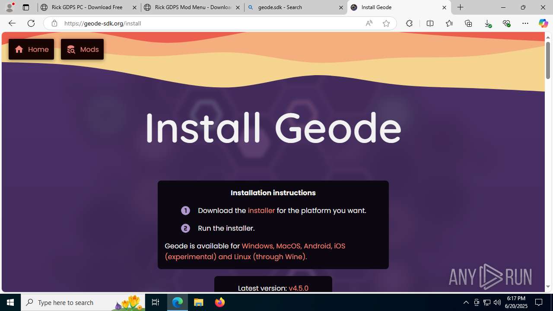Screen dimensions: 553x311
Task: Refresh the Install Geode page
Action: 31,23
